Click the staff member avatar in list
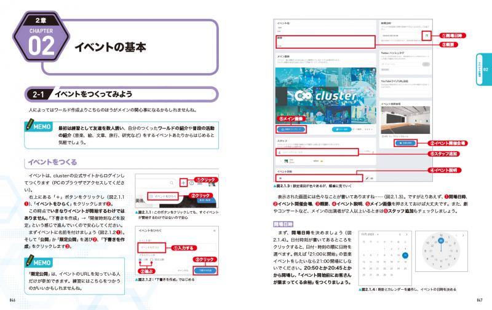The image size is (492, 310). pos(286,161)
